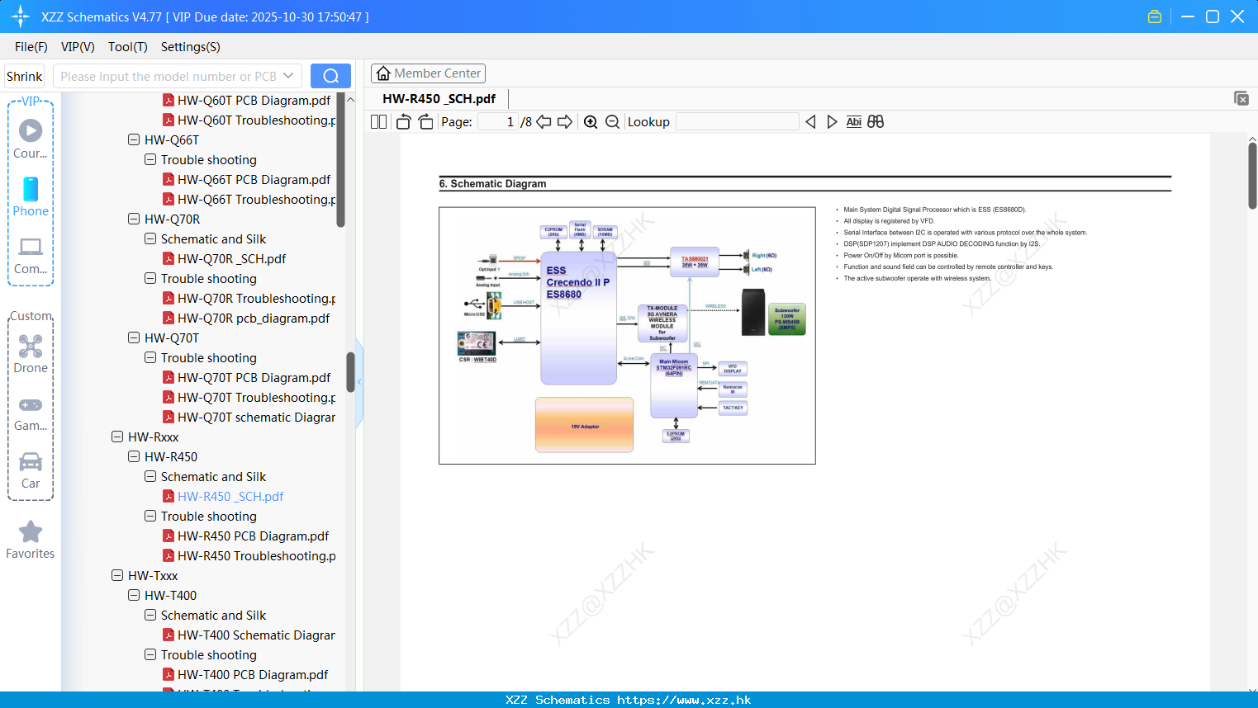The image size is (1258, 708).
Task: Zoom out of the schematic PDF
Action: [x=612, y=122]
